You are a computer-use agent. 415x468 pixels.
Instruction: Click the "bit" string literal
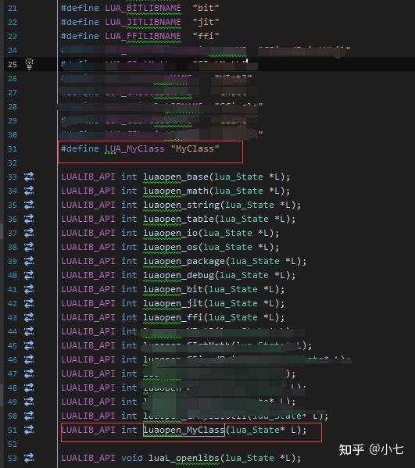click(206, 8)
